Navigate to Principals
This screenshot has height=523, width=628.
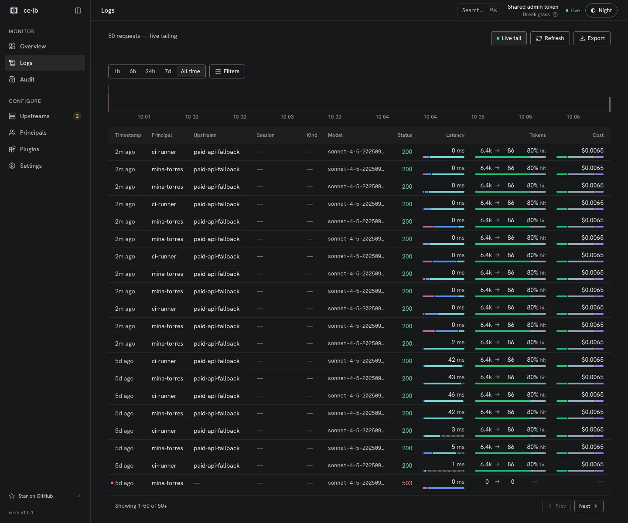click(x=45, y=132)
